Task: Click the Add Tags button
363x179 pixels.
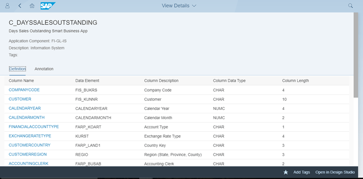Action: coord(302,172)
